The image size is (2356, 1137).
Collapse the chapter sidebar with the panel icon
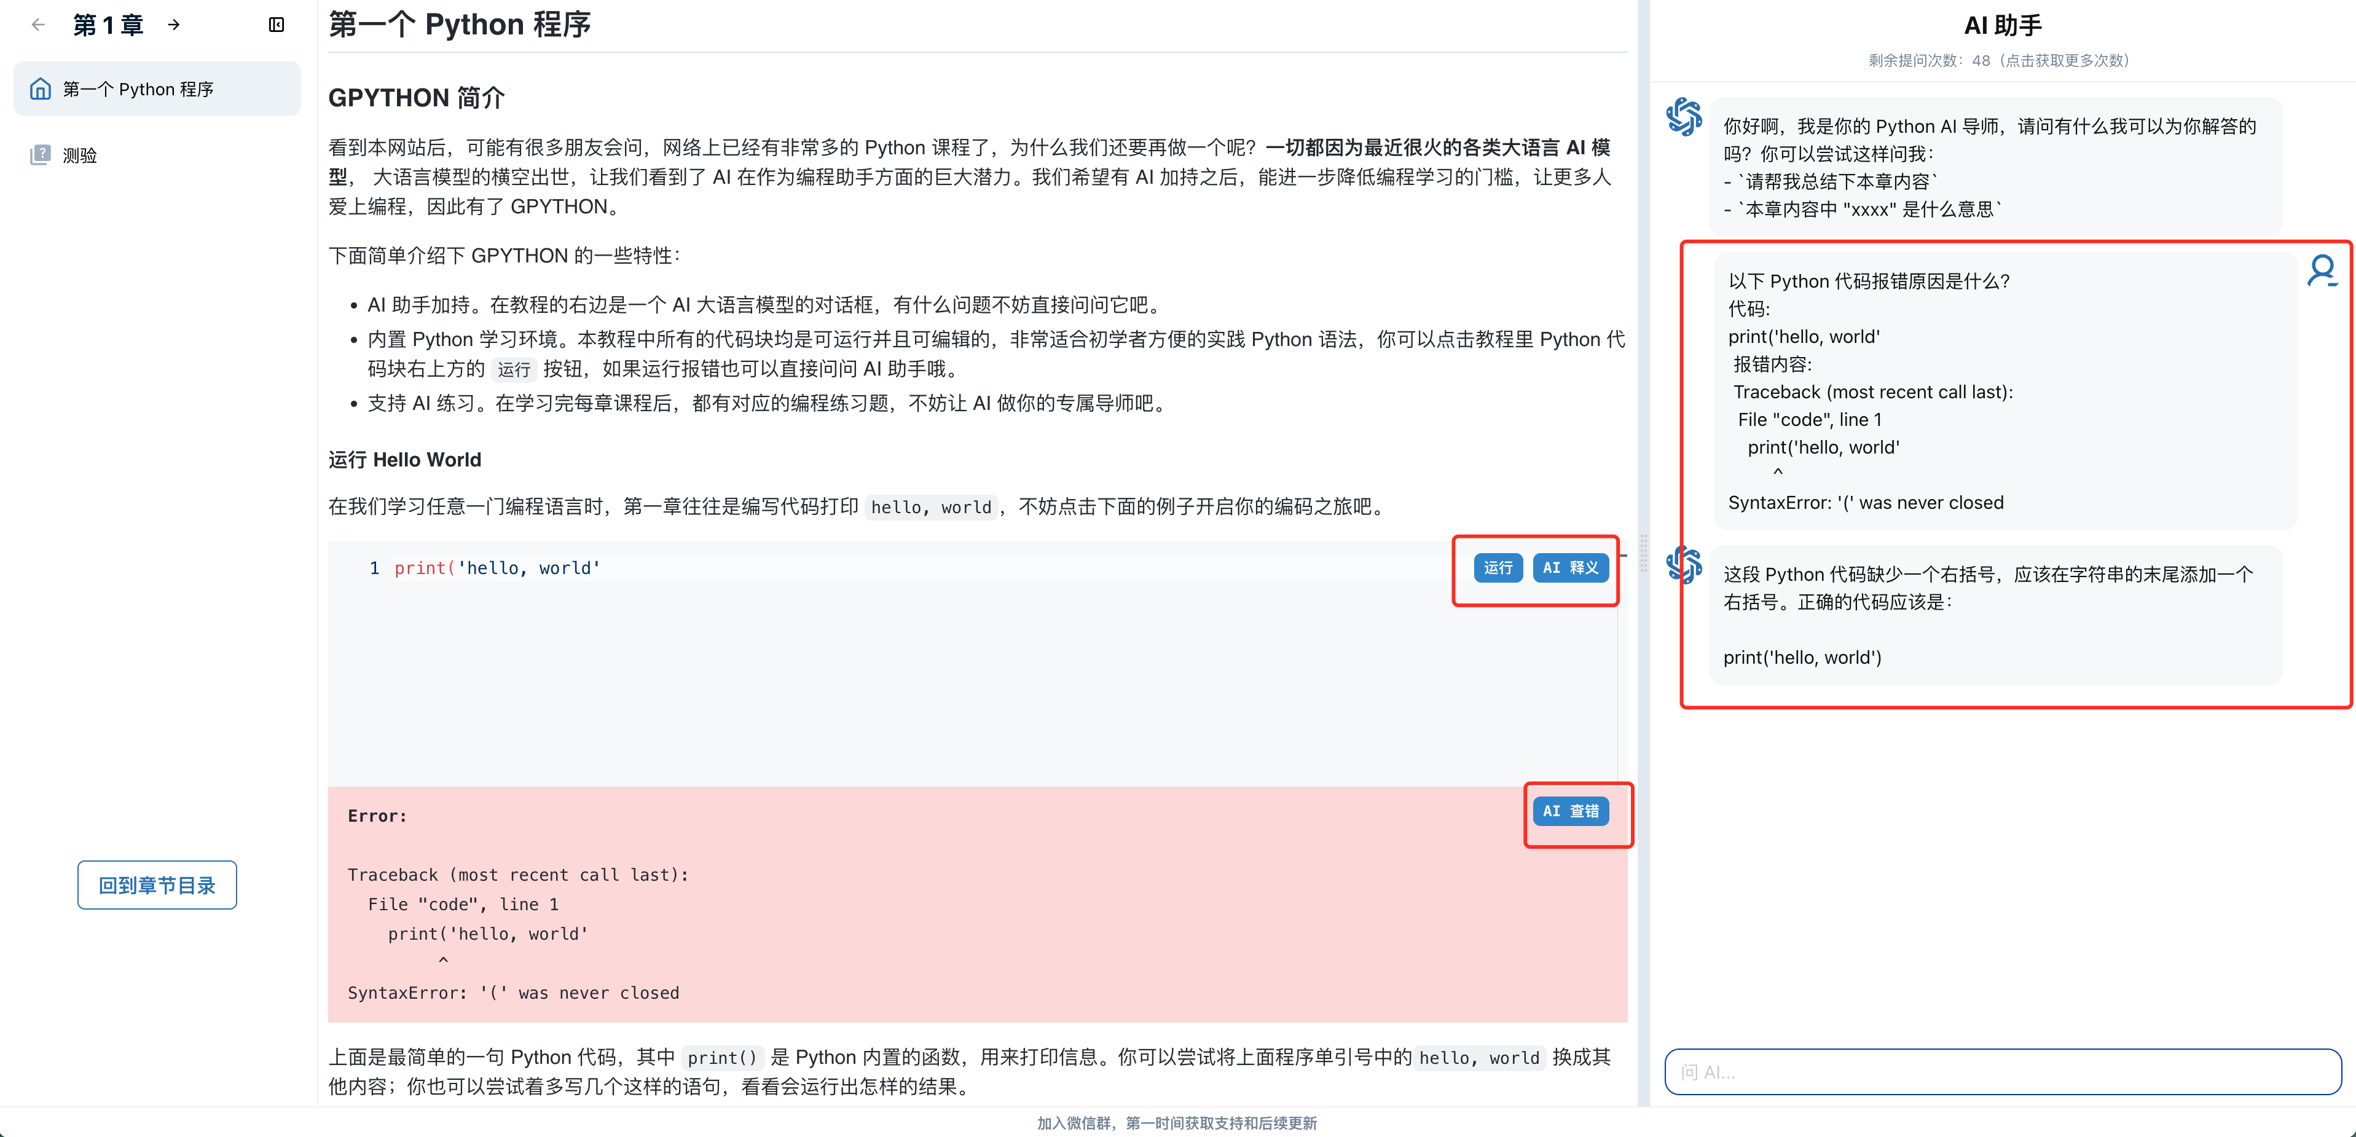pyautogui.click(x=276, y=25)
